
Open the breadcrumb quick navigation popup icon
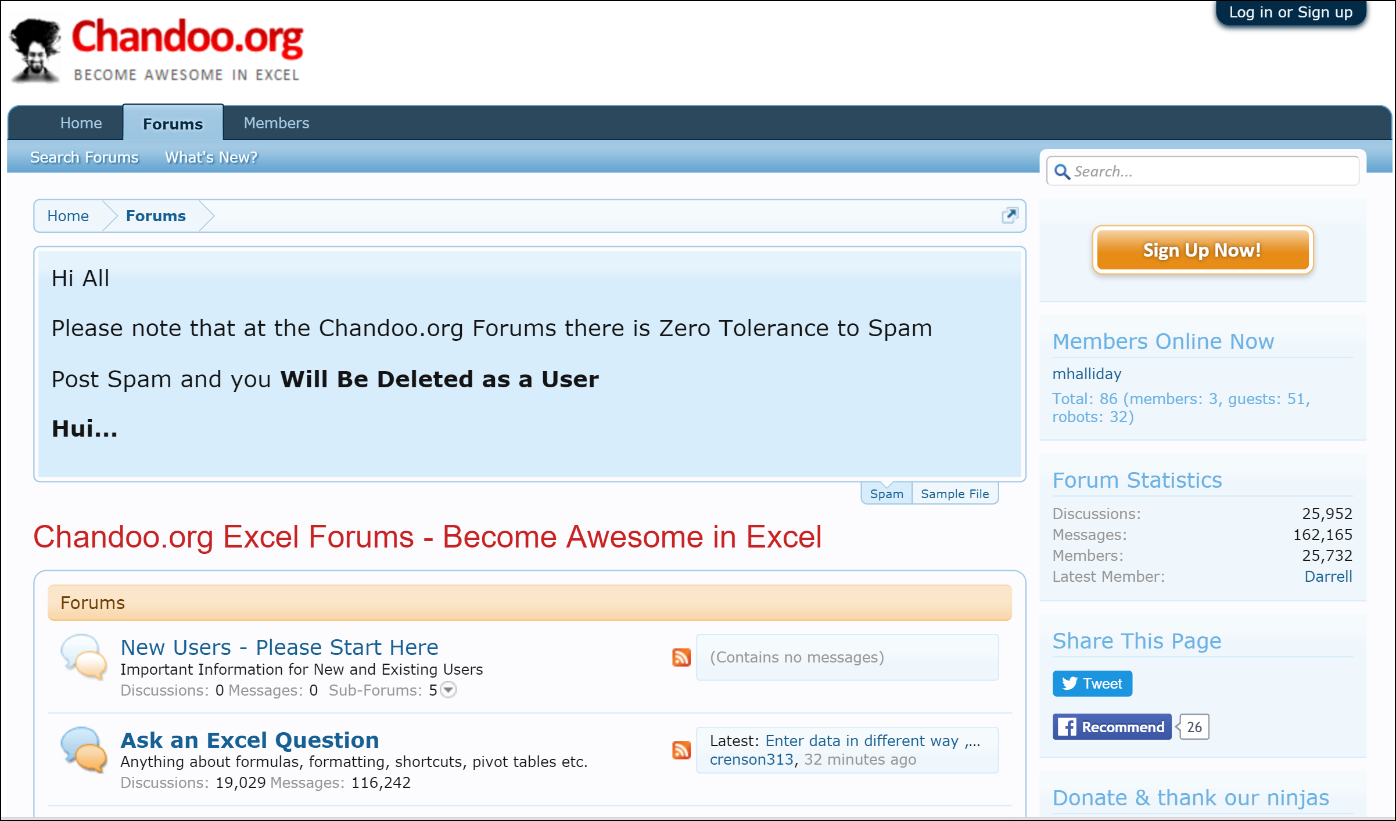coord(1010,215)
